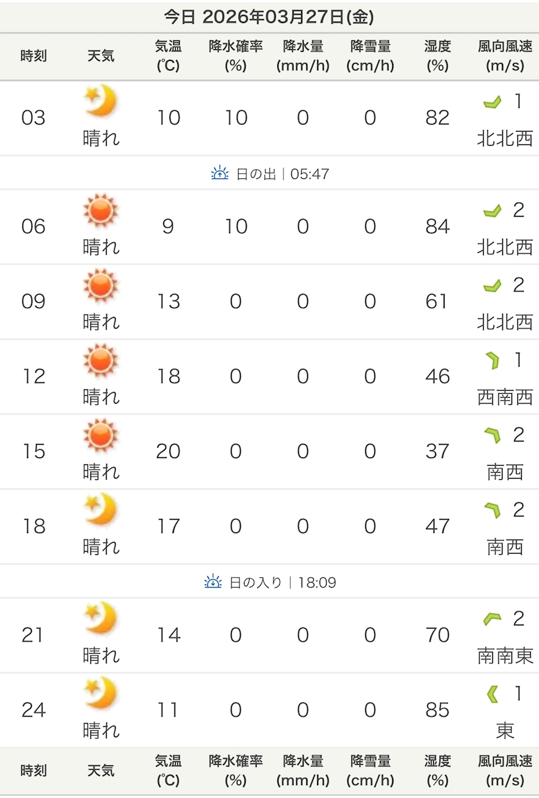Tap the wind direction arrow at 21
This screenshot has width=539, height=798.
pos(492,619)
